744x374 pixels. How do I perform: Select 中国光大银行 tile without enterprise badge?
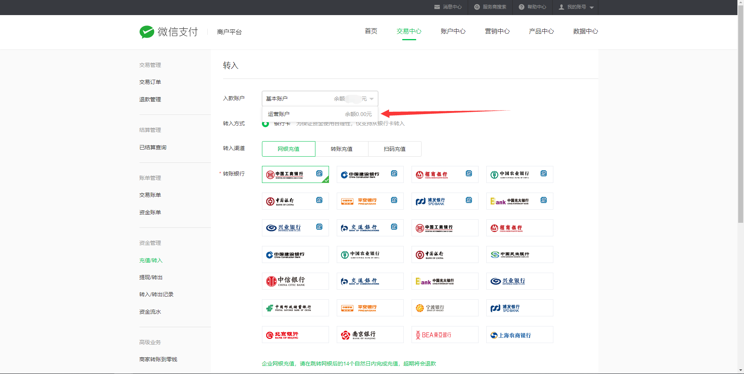pyautogui.click(x=445, y=281)
